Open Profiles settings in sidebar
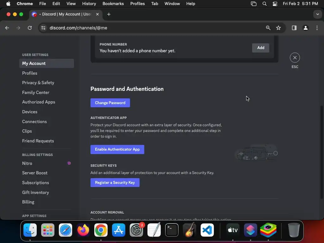This screenshot has height=243, width=324. (x=47, y=73)
